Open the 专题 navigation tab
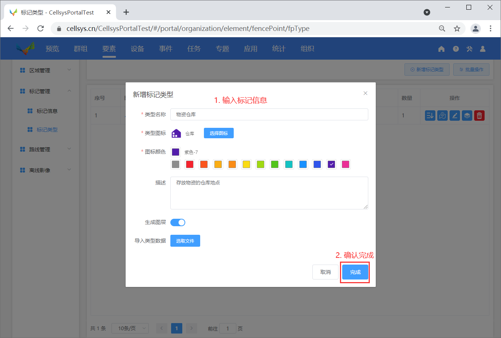The image size is (501, 338). (x=223, y=49)
